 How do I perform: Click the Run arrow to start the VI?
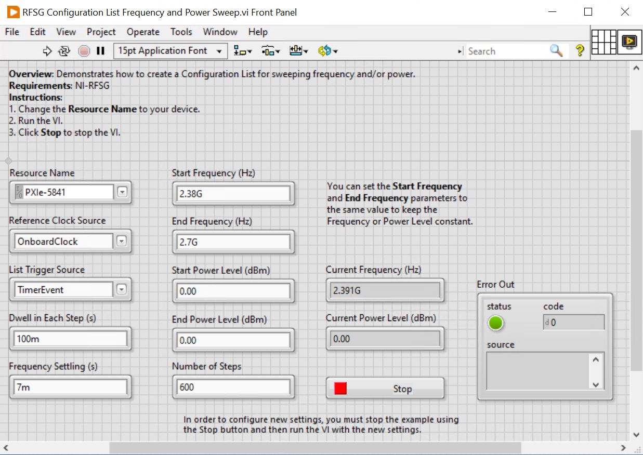pos(47,51)
